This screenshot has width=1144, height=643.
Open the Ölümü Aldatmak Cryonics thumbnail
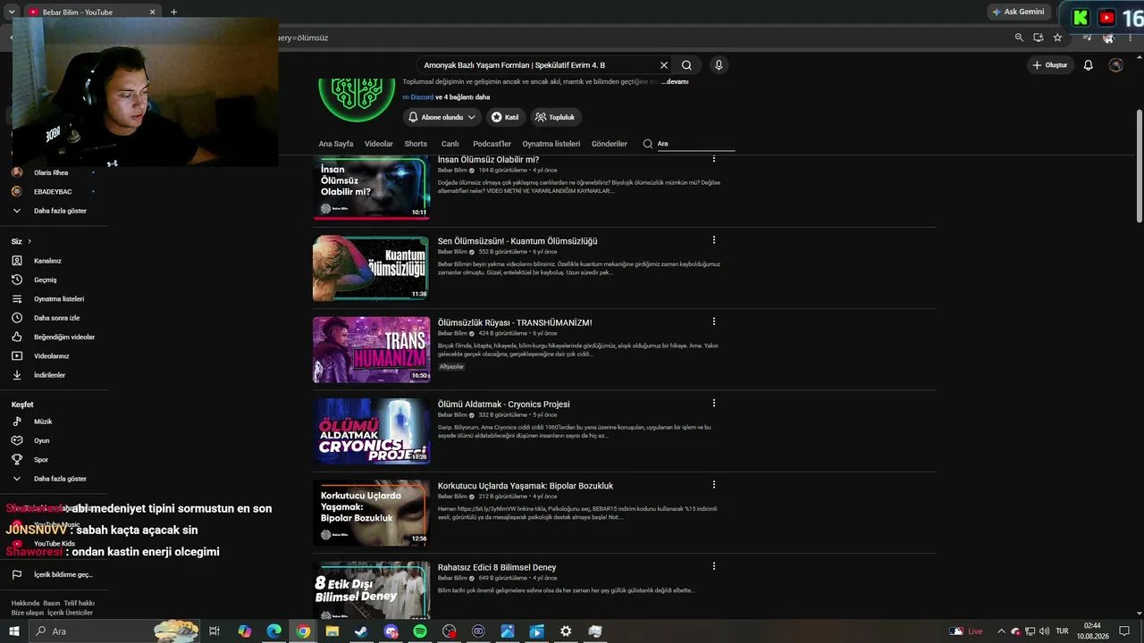pos(371,430)
